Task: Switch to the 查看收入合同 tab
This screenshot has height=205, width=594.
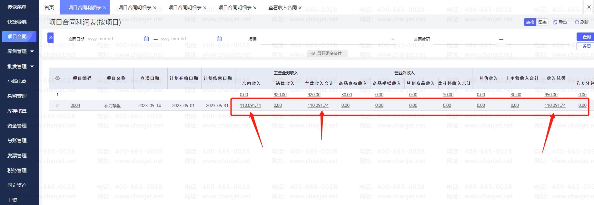Action: coord(282,7)
